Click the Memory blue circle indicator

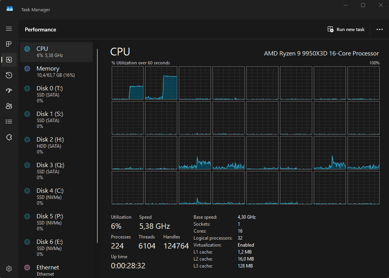point(27,69)
